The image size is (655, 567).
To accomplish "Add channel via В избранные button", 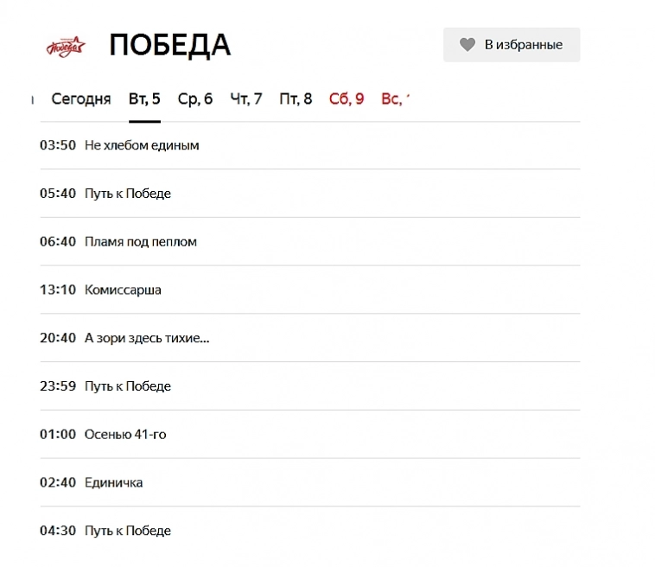I will (522, 45).
